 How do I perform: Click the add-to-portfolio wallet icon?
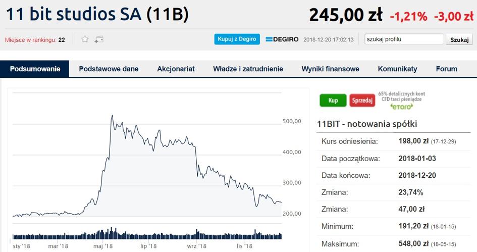(x=99, y=39)
